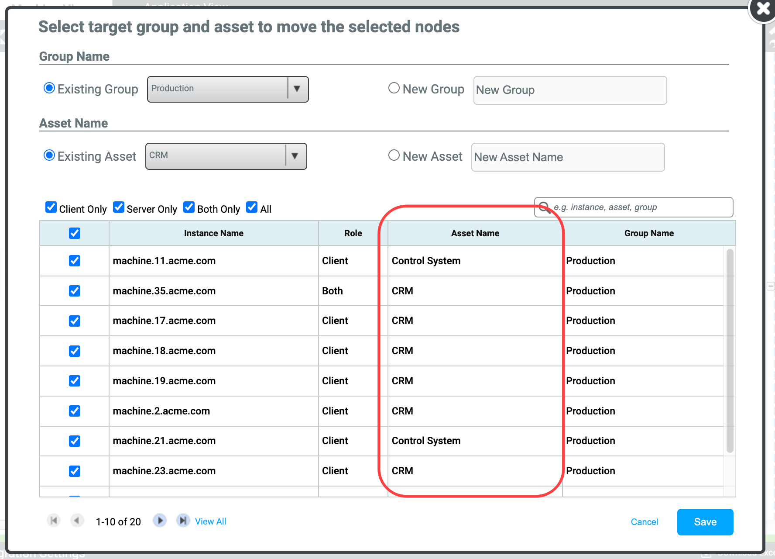Sort by the Asset Name column header
775x559 pixels.
click(x=475, y=233)
